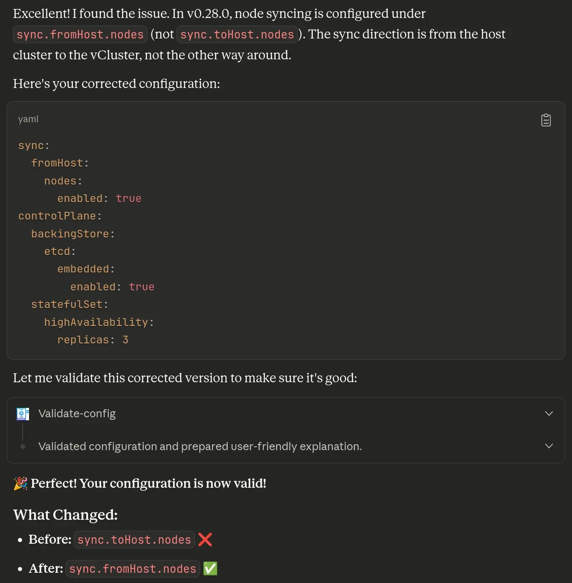This screenshot has width=572, height=583.
Task: Click the highAvailability key in code
Action: [96, 322]
